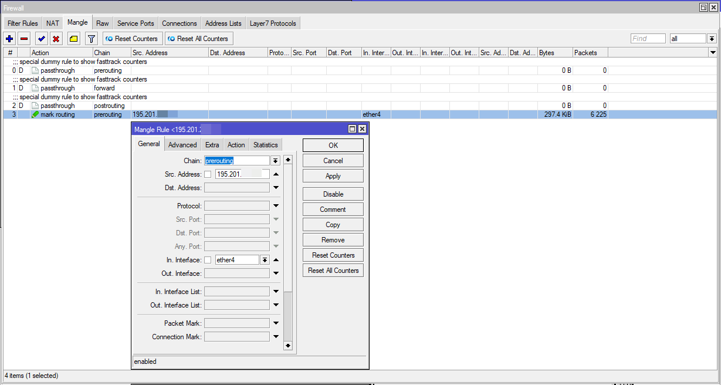Click the Reset All Counters toolbar button

199,39
